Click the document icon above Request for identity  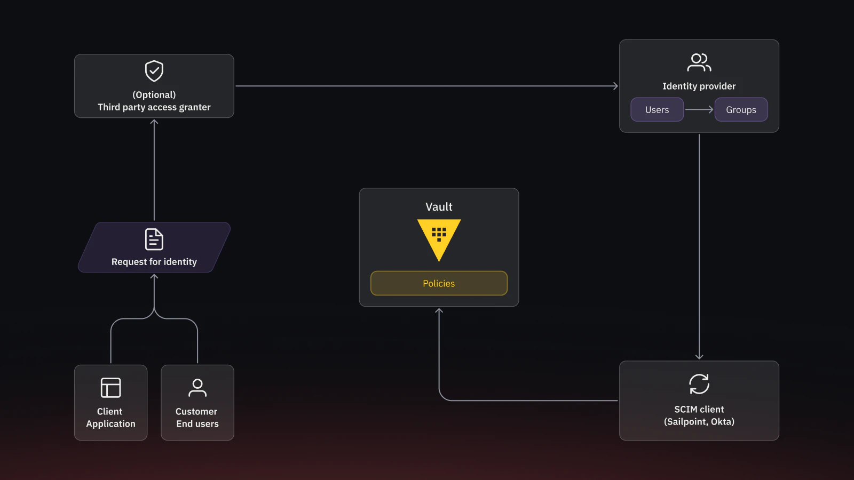(x=154, y=239)
